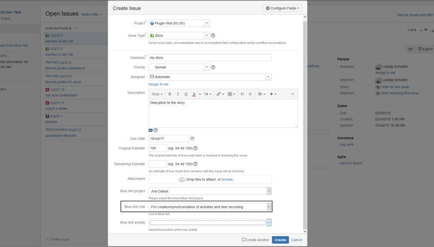Collapse the Description editor toolbar

292,94
